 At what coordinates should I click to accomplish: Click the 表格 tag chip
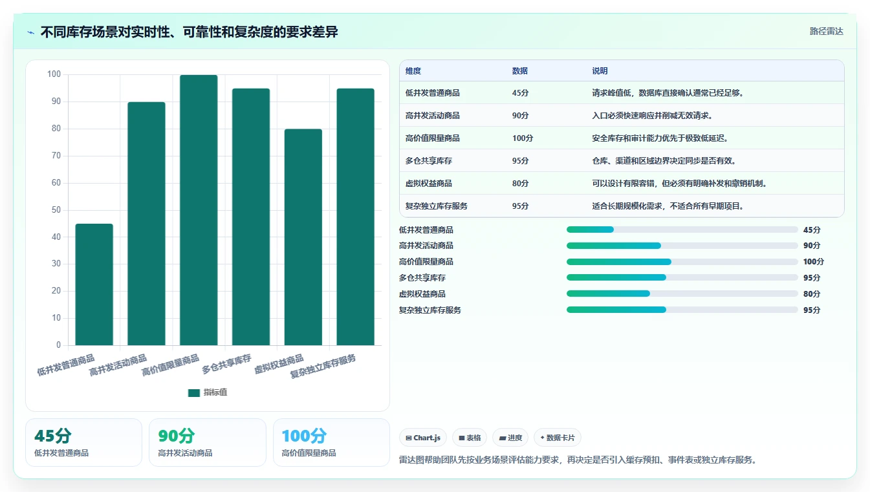470,438
